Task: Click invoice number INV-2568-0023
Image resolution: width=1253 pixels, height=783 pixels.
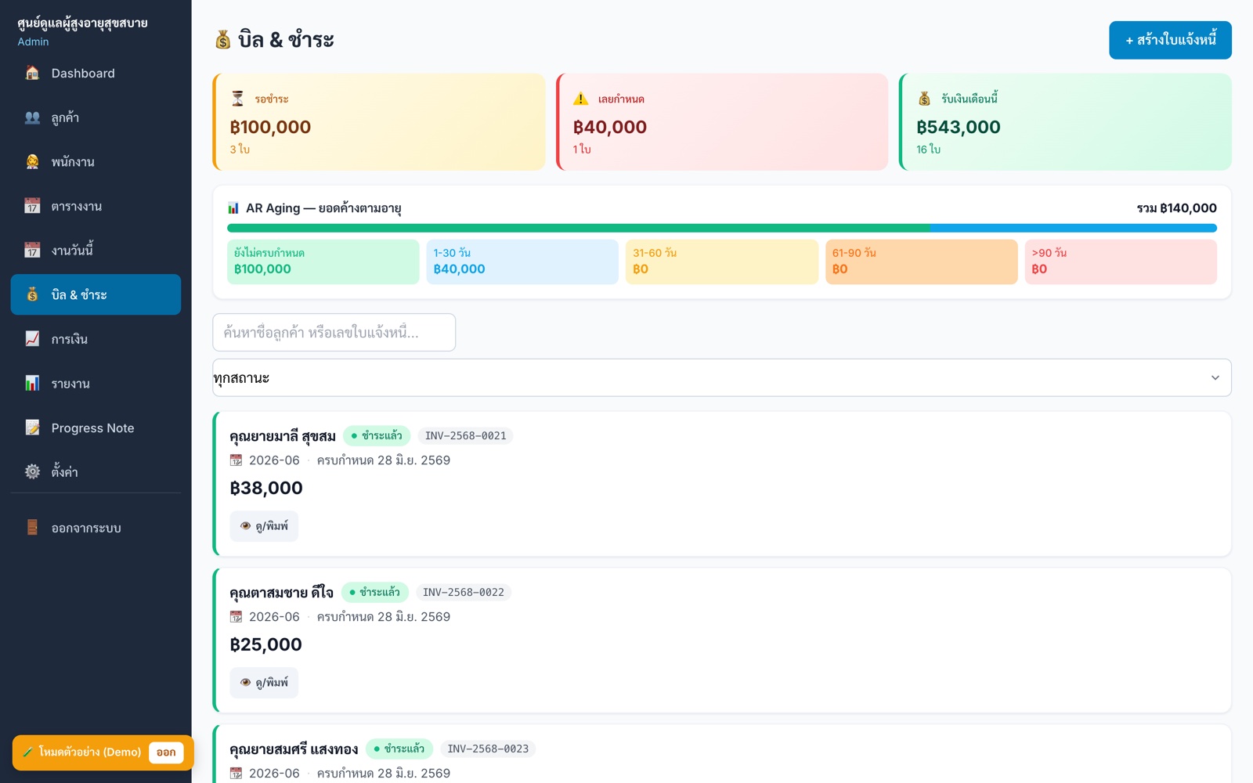Action: click(x=488, y=749)
